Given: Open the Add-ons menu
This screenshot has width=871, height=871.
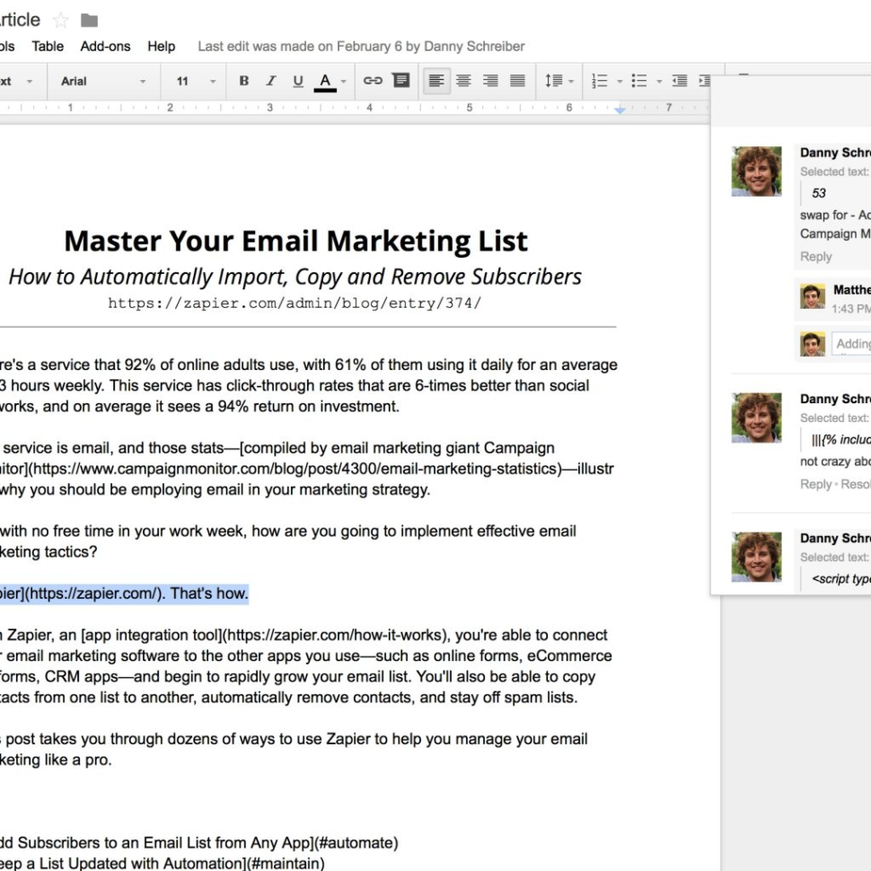Looking at the screenshot, I should 105,46.
